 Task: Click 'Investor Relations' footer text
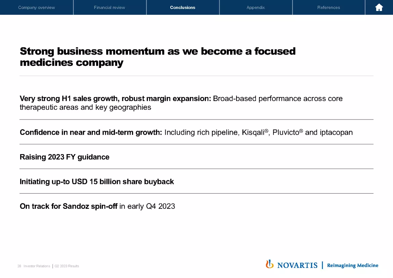tap(37, 266)
